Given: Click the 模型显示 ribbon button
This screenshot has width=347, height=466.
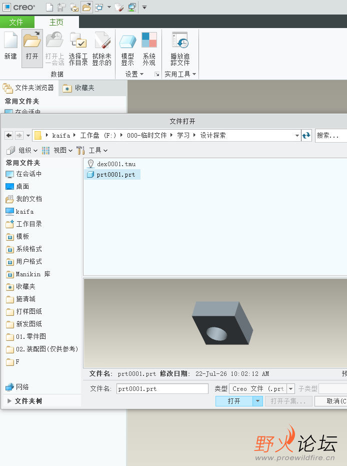Looking at the screenshot, I should (127, 49).
